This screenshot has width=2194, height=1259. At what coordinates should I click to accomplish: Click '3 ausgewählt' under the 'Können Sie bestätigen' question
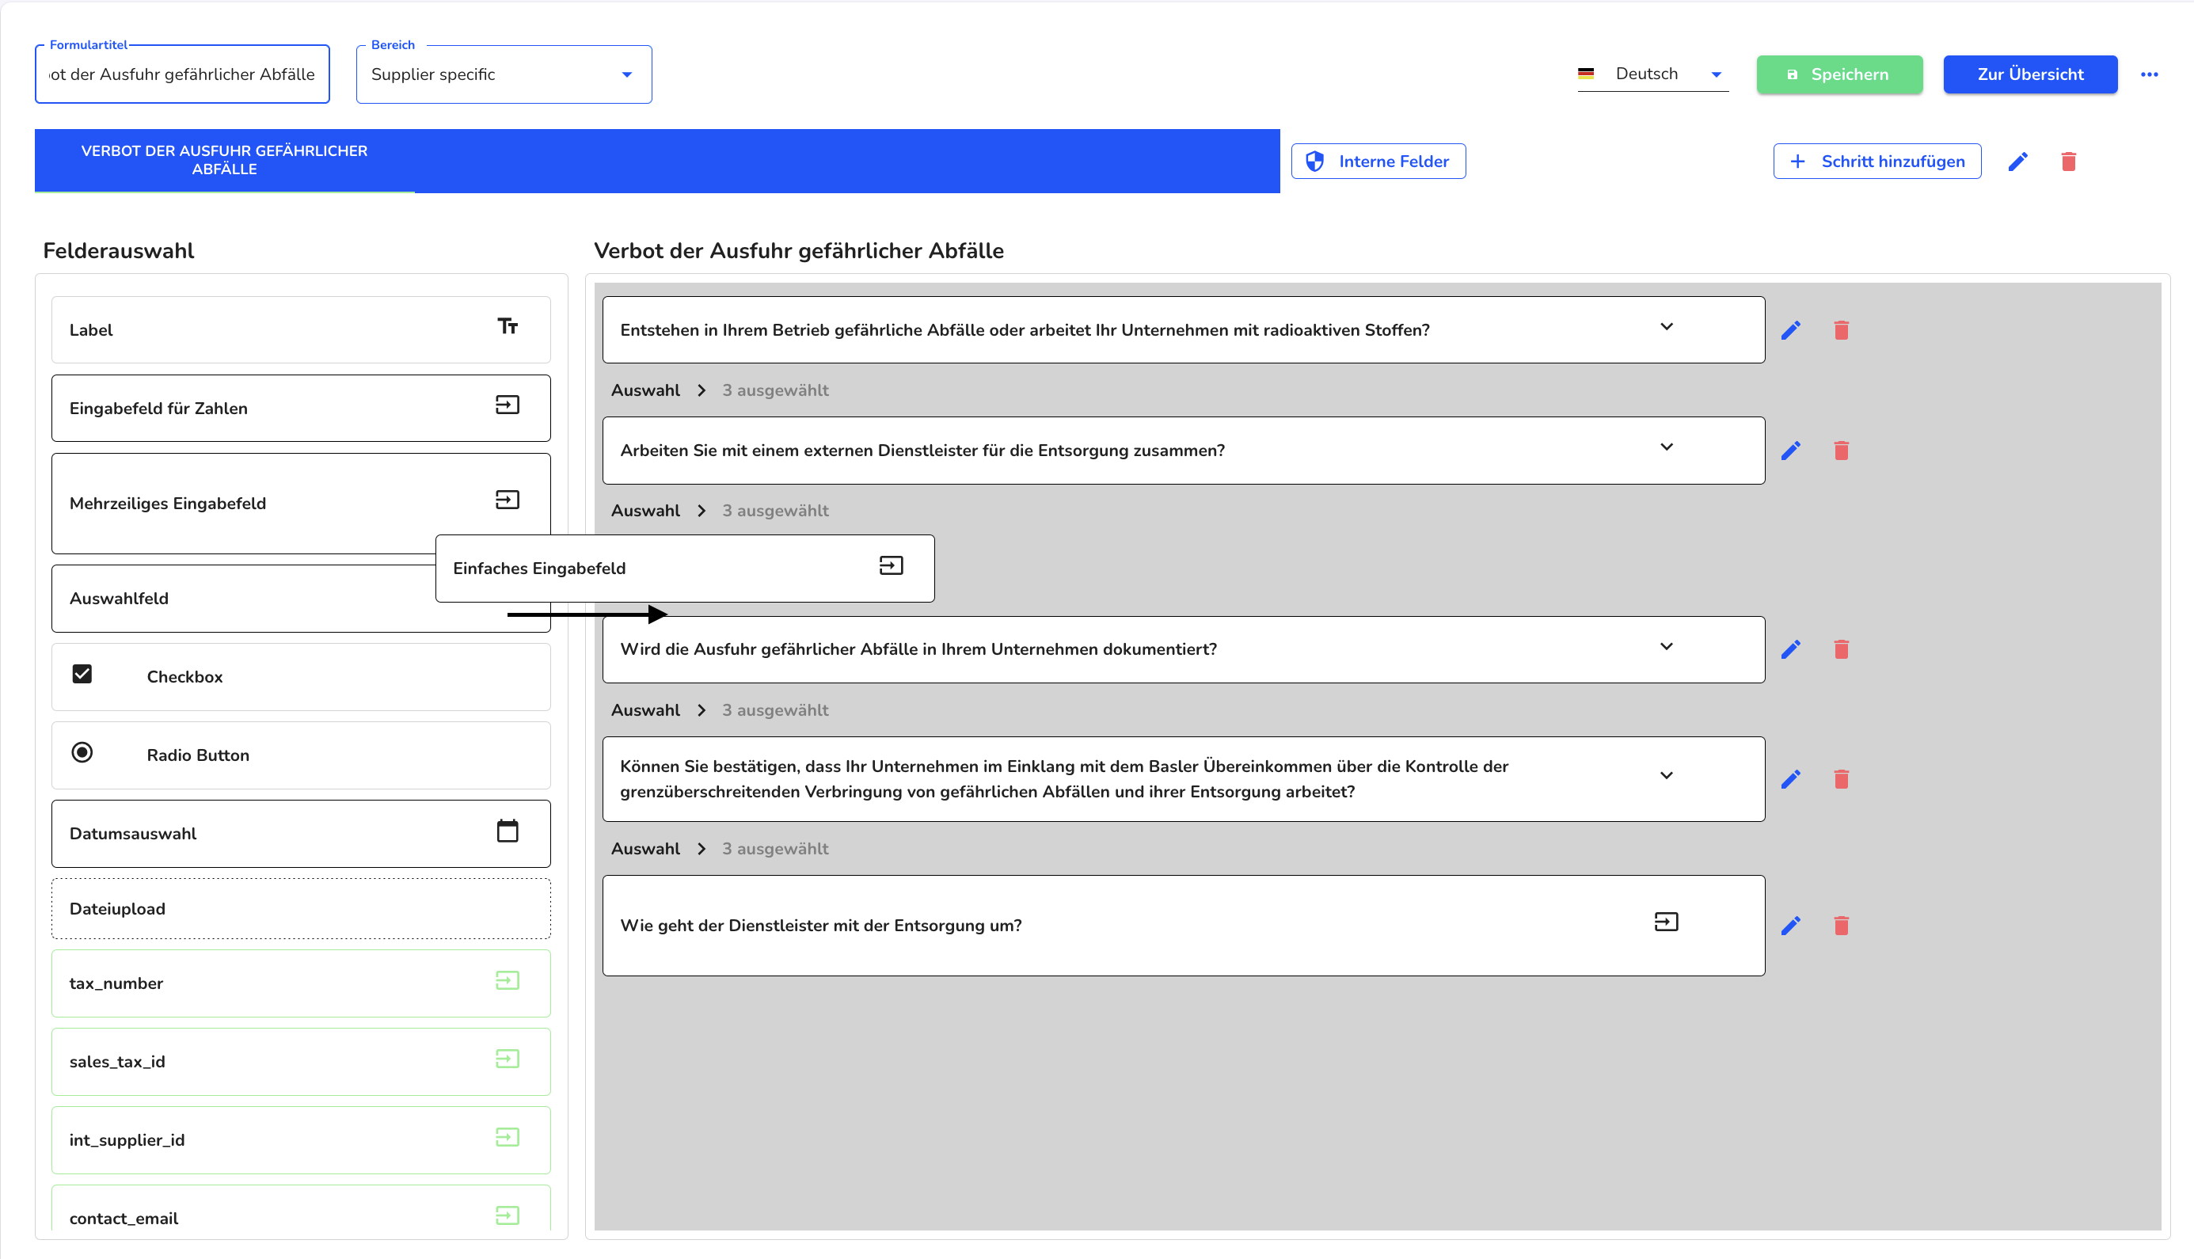coord(775,849)
